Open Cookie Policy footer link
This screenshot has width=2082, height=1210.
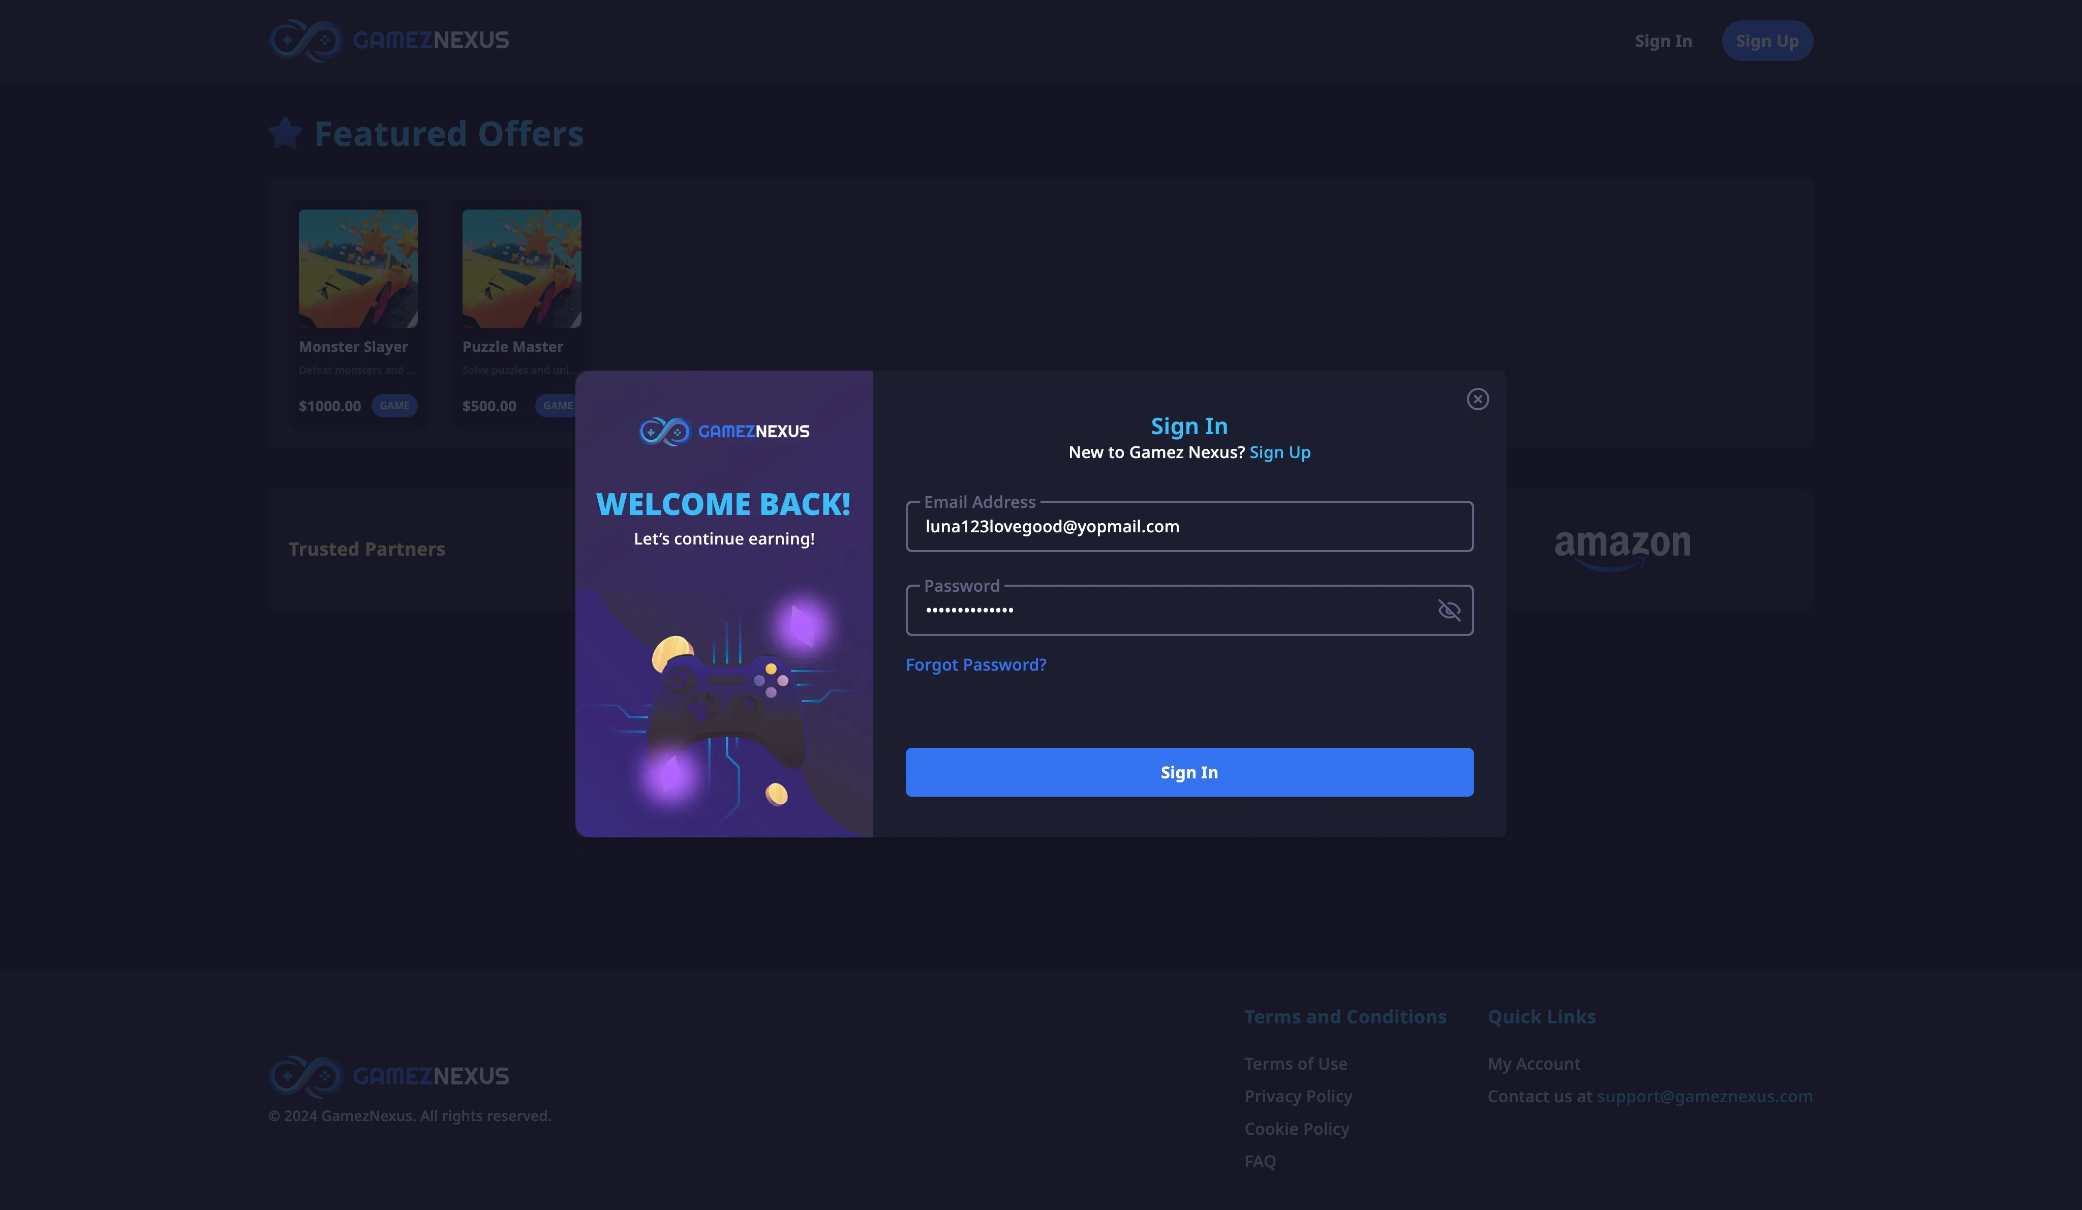[x=1296, y=1129]
